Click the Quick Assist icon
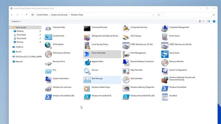 pos(165,54)
